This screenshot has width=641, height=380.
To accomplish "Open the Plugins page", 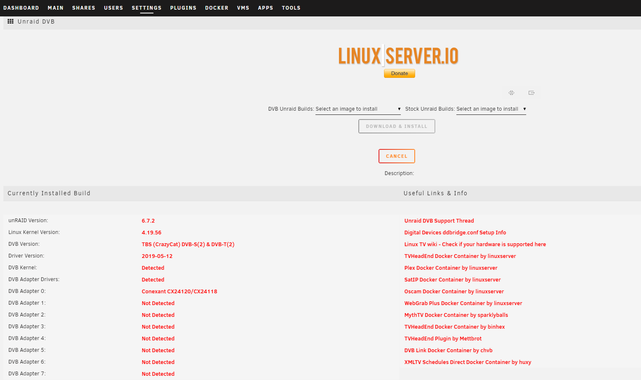I will pyautogui.click(x=183, y=8).
